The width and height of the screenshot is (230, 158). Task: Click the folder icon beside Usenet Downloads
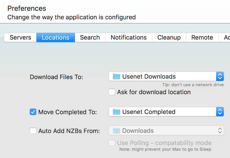pyautogui.click(x=116, y=76)
